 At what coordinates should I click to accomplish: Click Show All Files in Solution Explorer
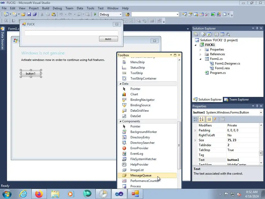point(203,34)
